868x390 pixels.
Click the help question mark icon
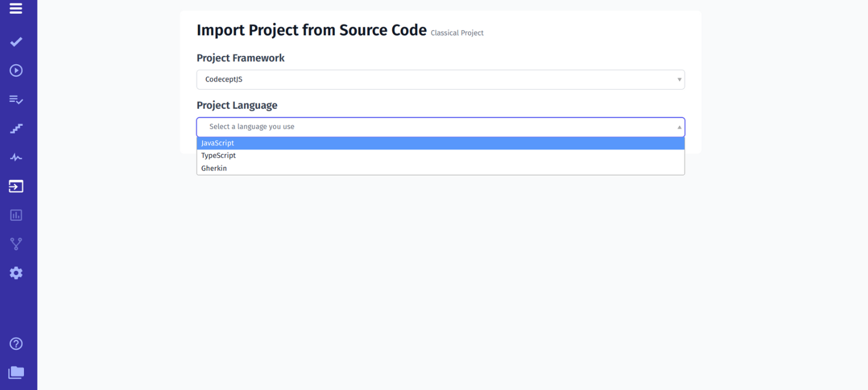pyautogui.click(x=16, y=343)
